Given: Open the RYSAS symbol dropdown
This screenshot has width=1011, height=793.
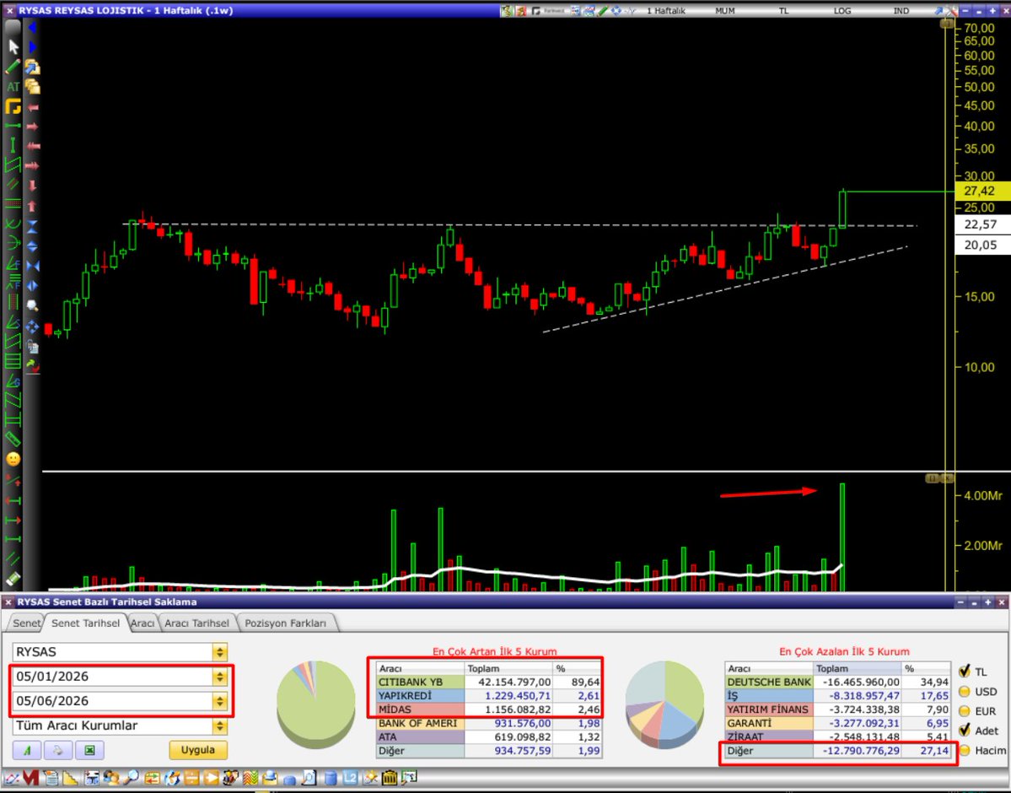Looking at the screenshot, I should pos(220,651).
